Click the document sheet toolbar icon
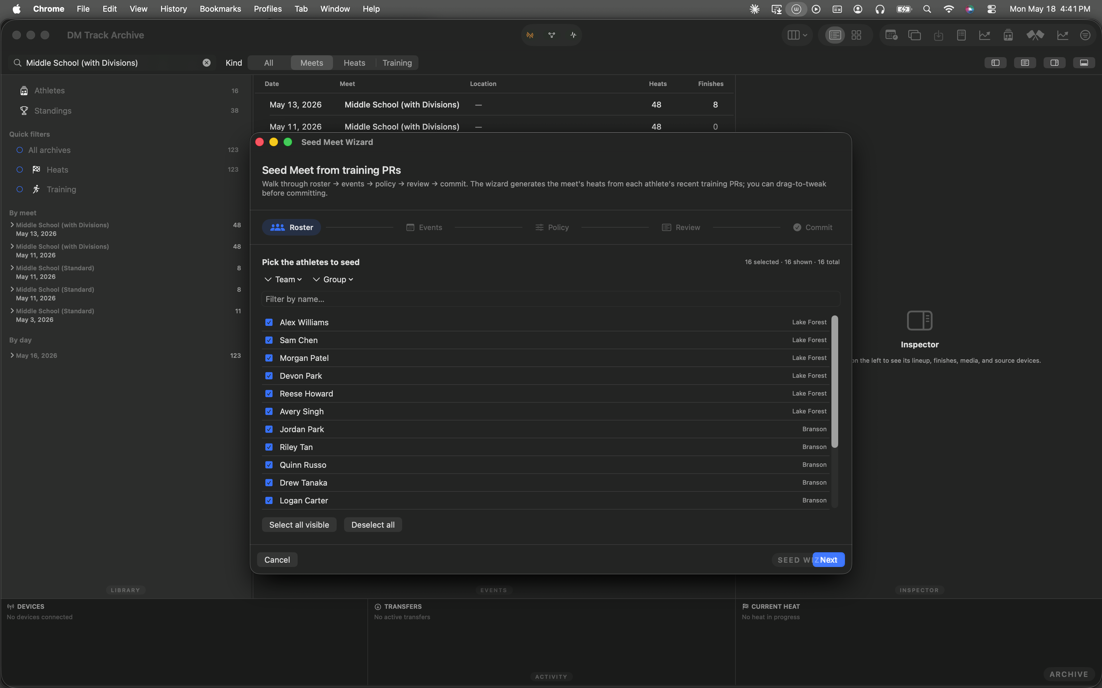1102x688 pixels. pos(961,35)
